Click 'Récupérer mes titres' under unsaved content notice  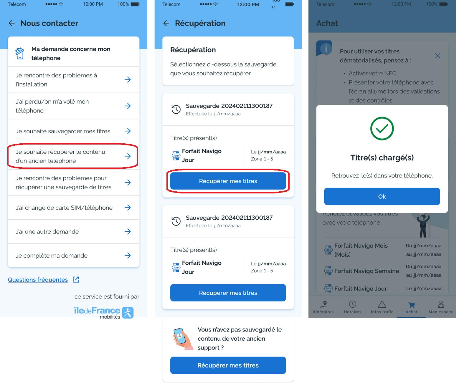click(x=228, y=365)
